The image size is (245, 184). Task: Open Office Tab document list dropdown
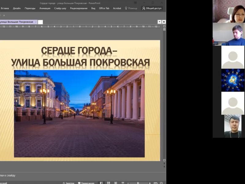(x=160, y=22)
